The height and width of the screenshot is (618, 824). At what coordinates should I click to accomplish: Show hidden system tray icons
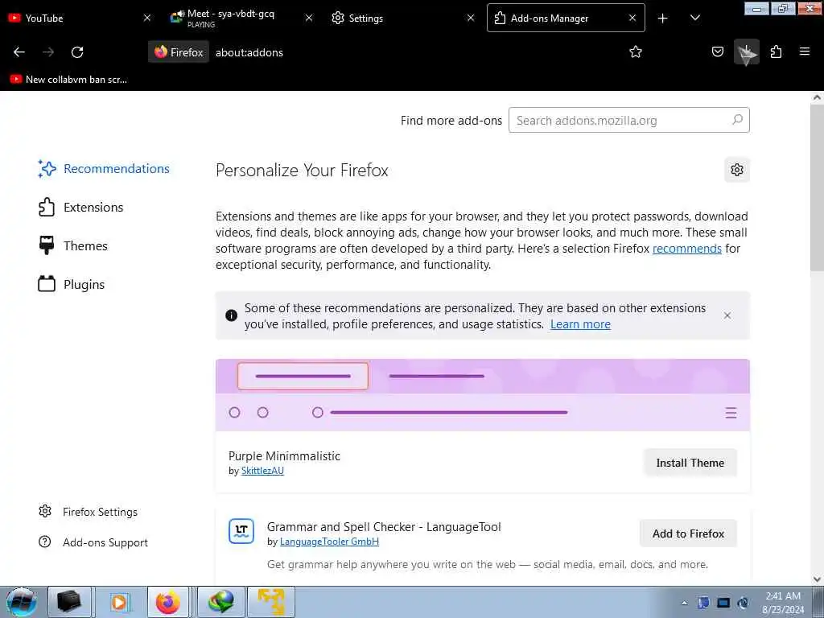click(684, 603)
